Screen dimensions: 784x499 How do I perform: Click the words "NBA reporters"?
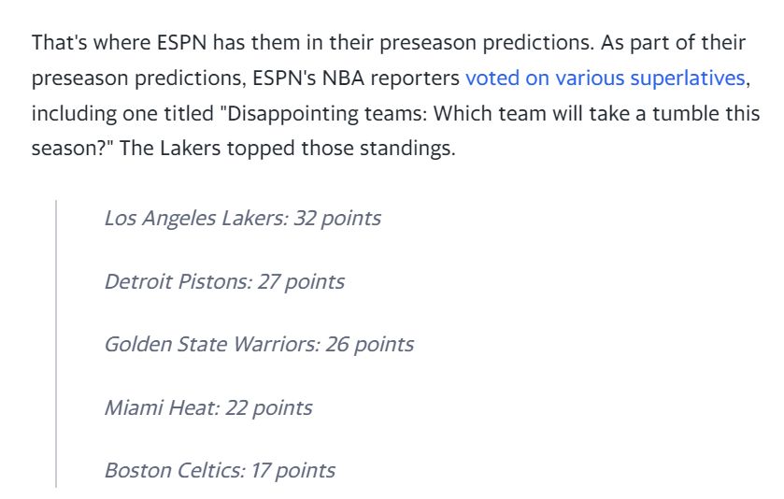(391, 78)
